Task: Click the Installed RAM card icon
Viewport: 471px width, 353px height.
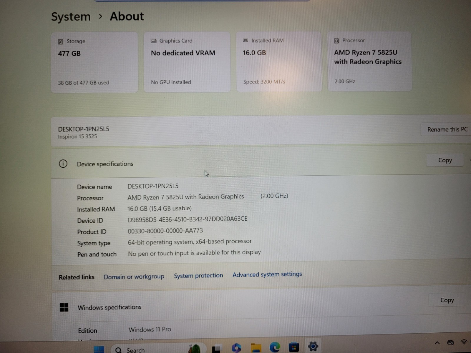Action: pyautogui.click(x=246, y=40)
